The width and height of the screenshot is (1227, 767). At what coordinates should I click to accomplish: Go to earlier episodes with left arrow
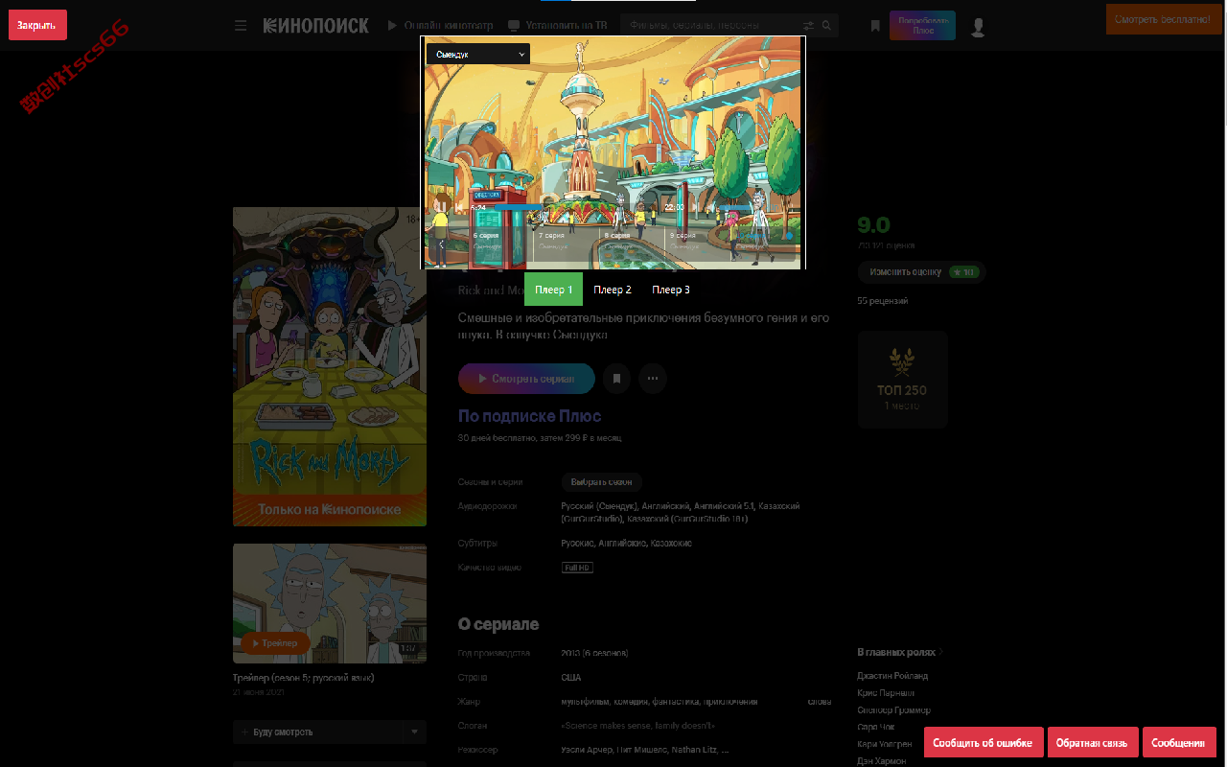441,244
